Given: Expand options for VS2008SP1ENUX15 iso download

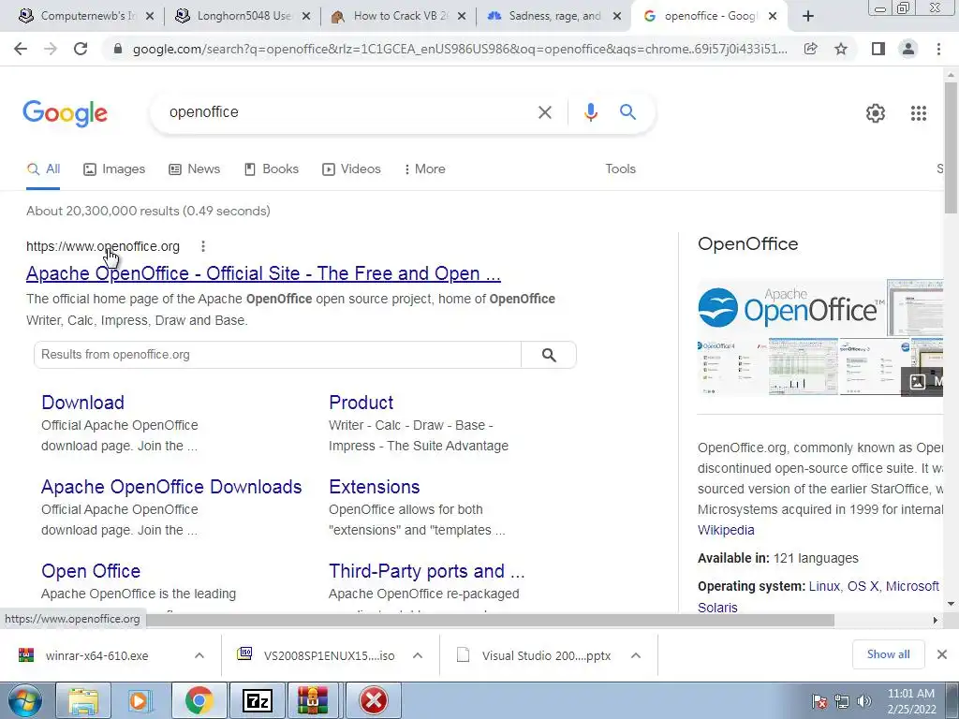Looking at the screenshot, I should click(418, 655).
